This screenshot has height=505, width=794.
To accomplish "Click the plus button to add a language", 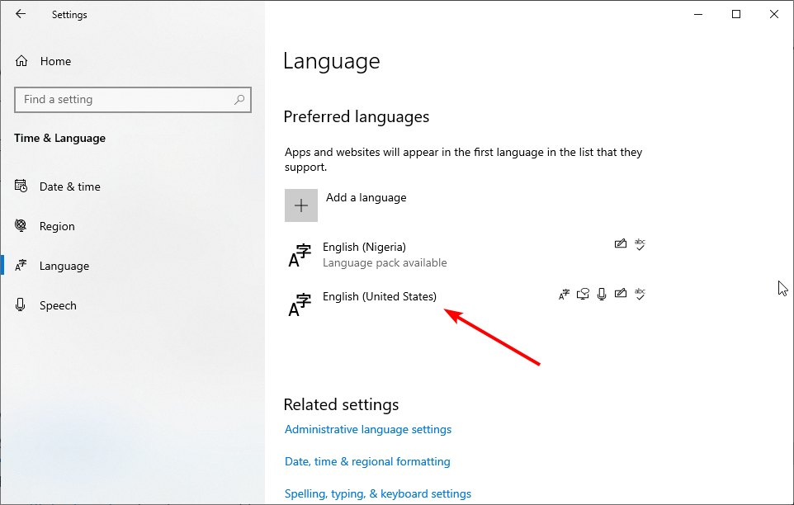I will 301,205.
